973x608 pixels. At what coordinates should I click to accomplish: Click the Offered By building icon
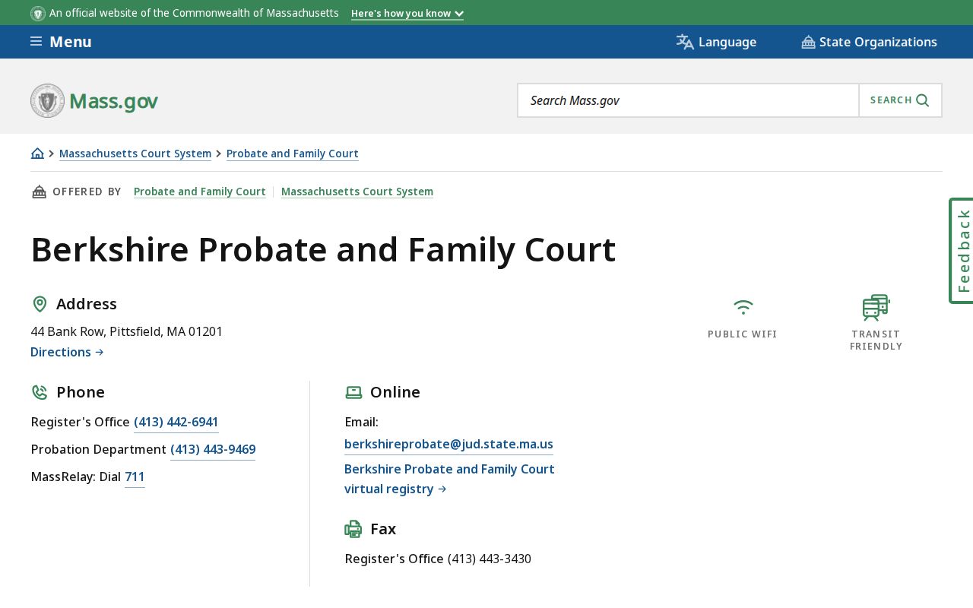coord(39,192)
